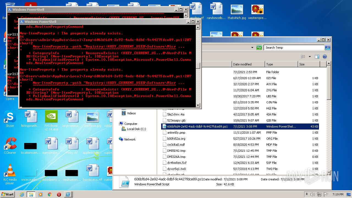Click front PowerShell window title icon

pyautogui.click(x=22, y=22)
